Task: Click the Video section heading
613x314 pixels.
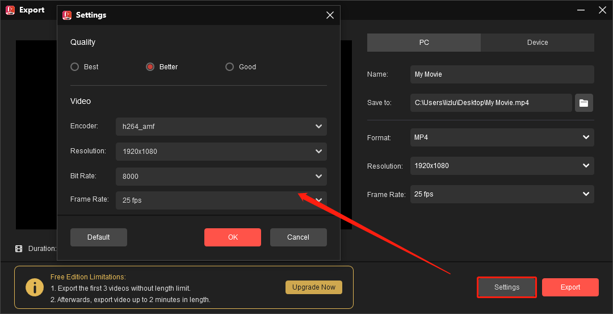Action: click(81, 101)
